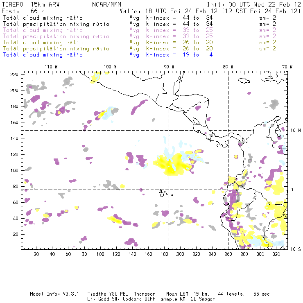Click the '260' tick on the horizontal axis
The image size is (303, 303).
(x=228, y=254)
